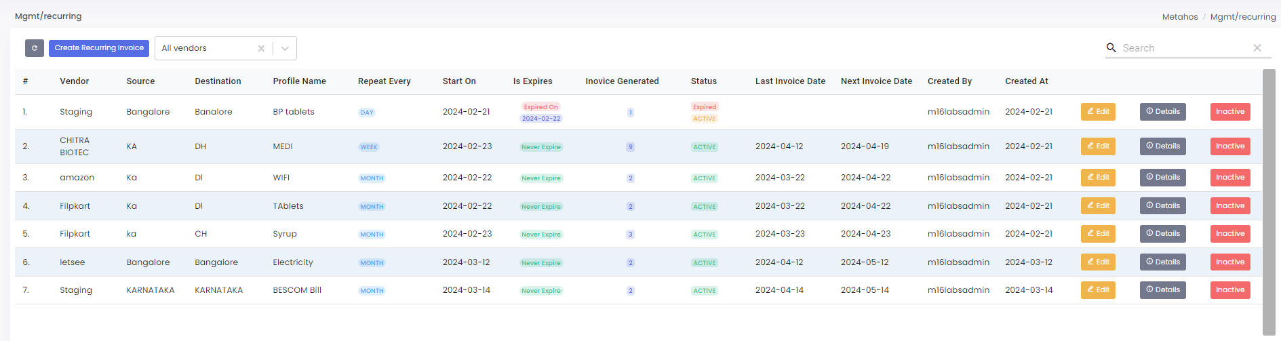Edit the BESCOM Bill profile row
The height and width of the screenshot is (341, 1281).
(x=1098, y=290)
